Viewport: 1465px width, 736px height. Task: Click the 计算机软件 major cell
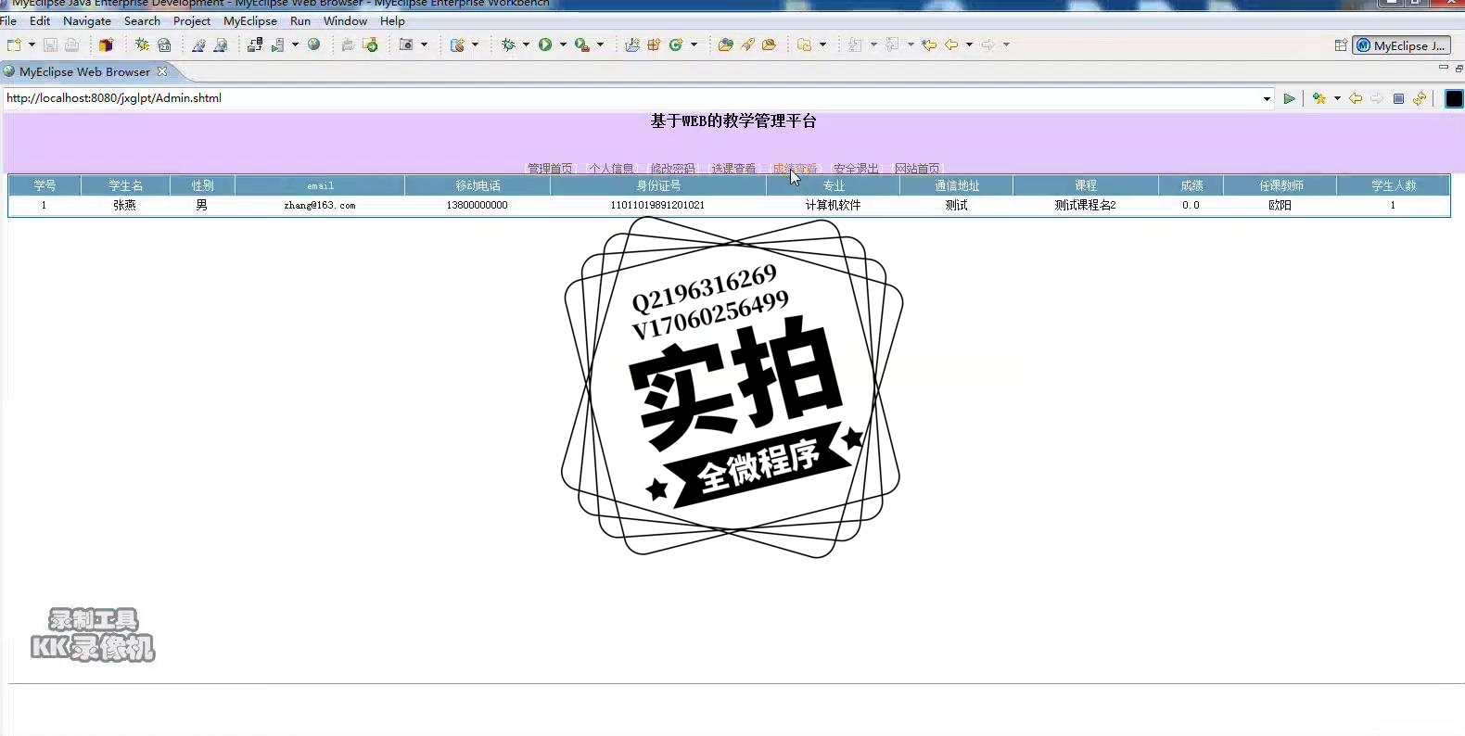pyautogui.click(x=834, y=206)
